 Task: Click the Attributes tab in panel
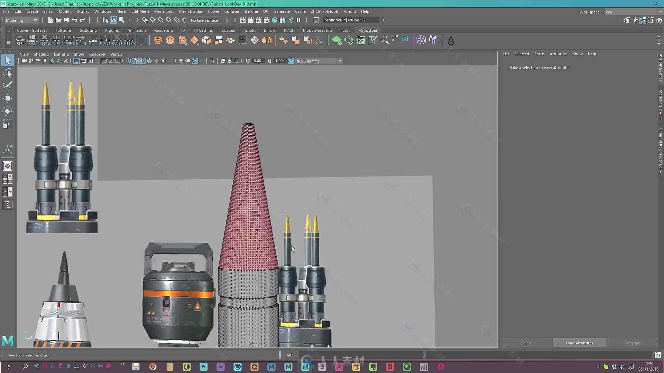point(558,54)
